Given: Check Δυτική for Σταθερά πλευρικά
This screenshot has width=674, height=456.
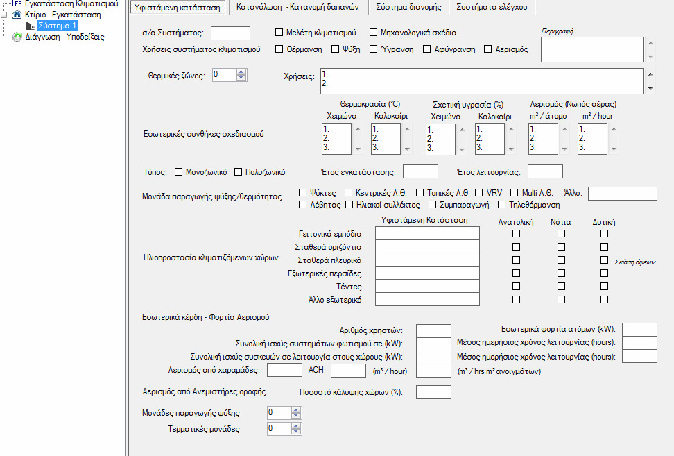Looking at the screenshot, I should (x=605, y=260).
